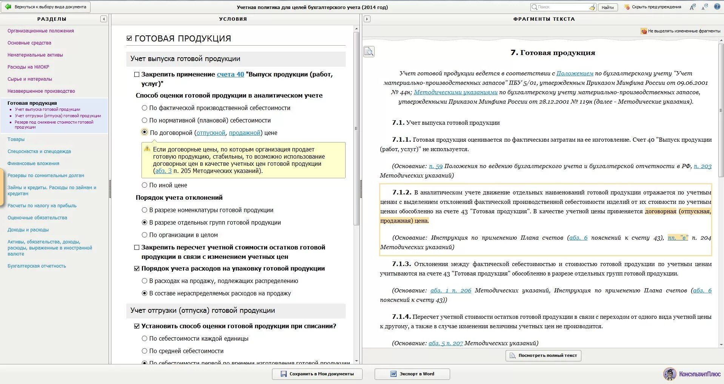
Task: Click the КонсультантПлюс logo
Action: click(x=692, y=374)
